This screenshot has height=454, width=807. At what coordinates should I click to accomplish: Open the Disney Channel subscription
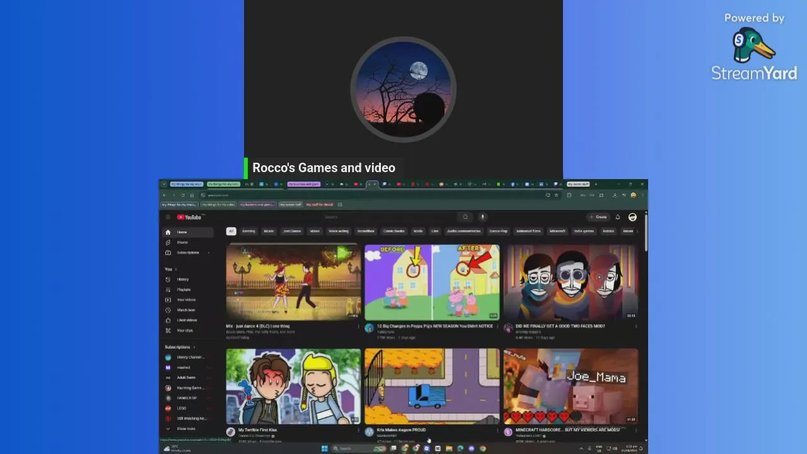pyautogui.click(x=188, y=357)
